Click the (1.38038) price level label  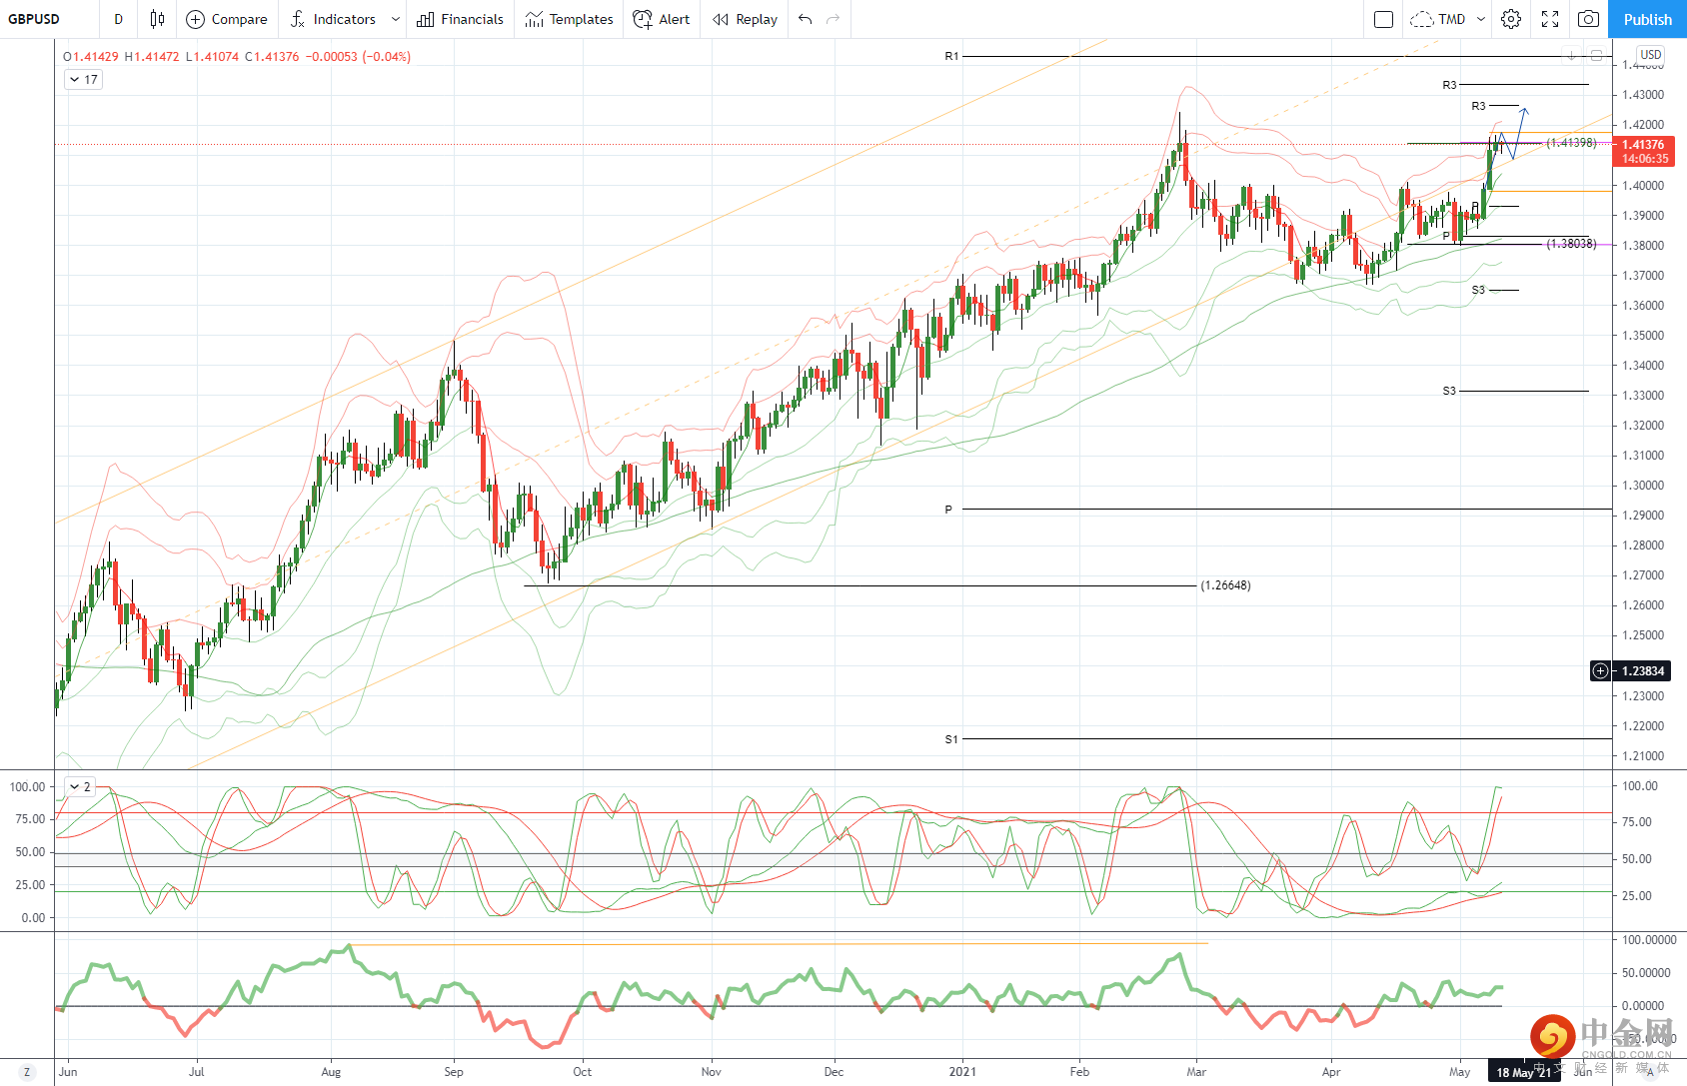pyautogui.click(x=1571, y=244)
